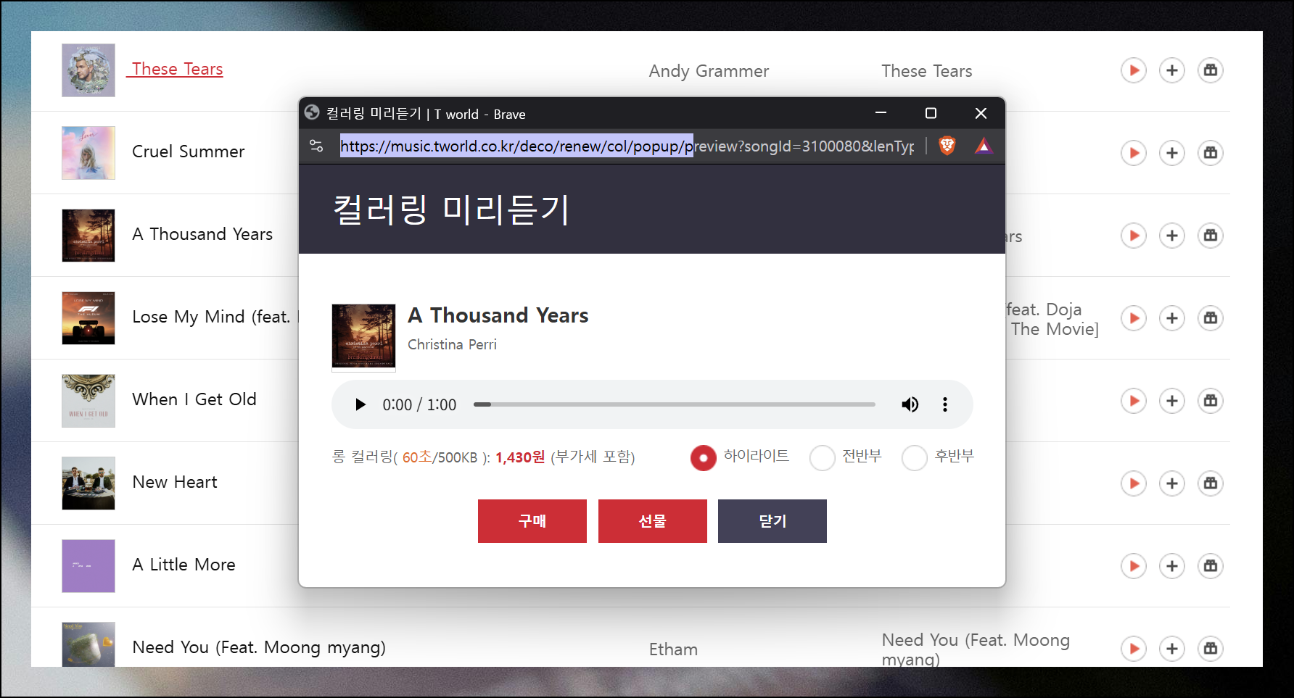The image size is (1294, 698).
Task: Click These Tears album thumbnail
Action: (x=88, y=70)
